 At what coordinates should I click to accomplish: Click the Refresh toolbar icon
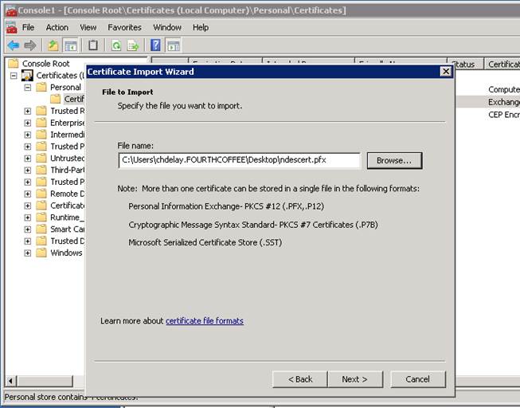tap(116, 45)
